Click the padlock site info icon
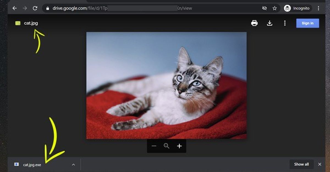 coord(48,8)
